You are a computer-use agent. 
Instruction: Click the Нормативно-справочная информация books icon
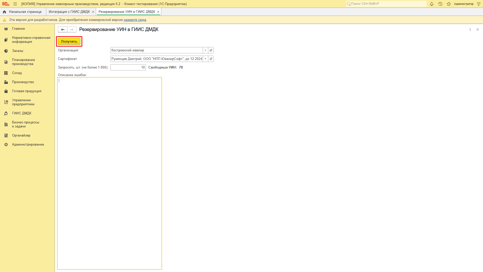[x=6, y=40]
